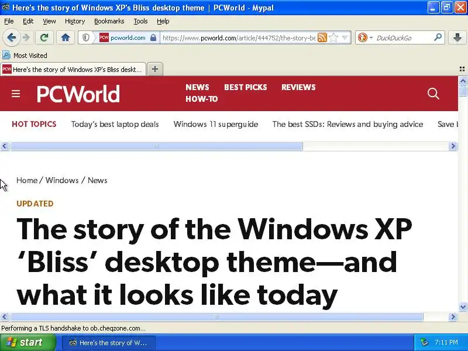Click the PCWorld logo
The width and height of the screenshot is (468, 351).
point(78,94)
